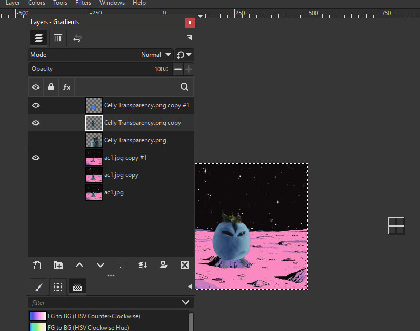Duplicate the selected layer
Screen dimensions: 420x331
pos(122,265)
